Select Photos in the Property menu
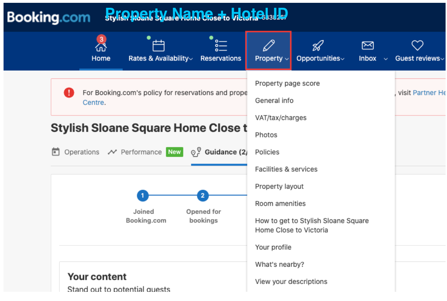The width and height of the screenshot is (447, 301). tap(266, 135)
